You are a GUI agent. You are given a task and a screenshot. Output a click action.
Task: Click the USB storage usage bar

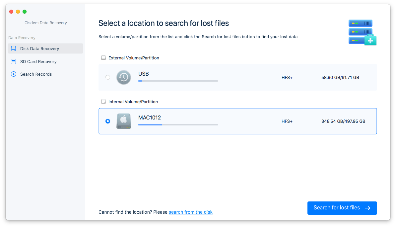tap(178, 81)
